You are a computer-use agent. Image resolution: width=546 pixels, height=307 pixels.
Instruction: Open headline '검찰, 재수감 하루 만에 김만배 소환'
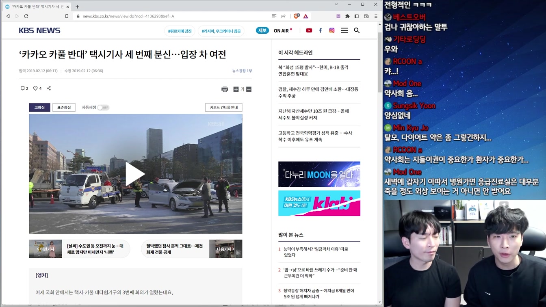318,93
